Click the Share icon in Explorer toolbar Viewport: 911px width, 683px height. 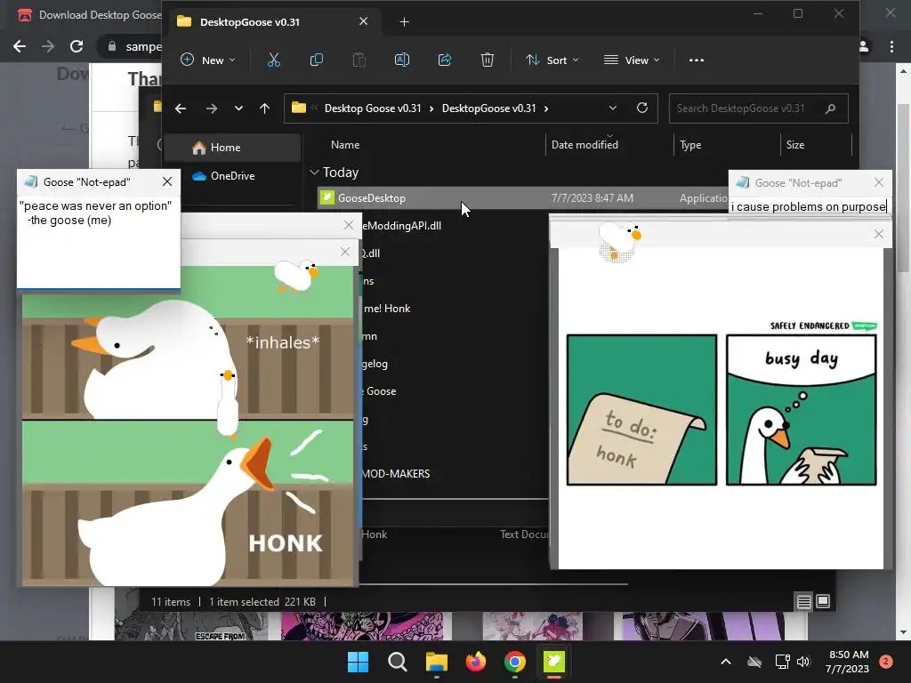pyautogui.click(x=445, y=60)
